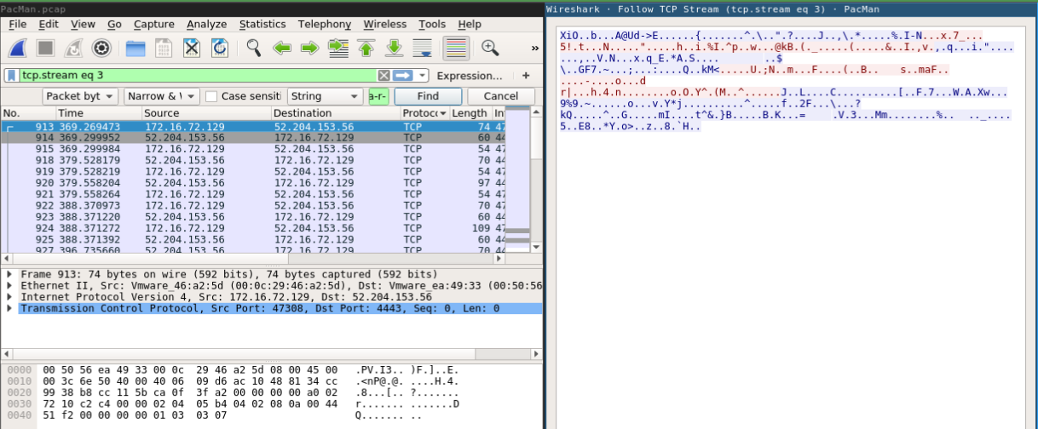
Task: Select packet 918 row
Action: pyautogui.click(x=253, y=160)
